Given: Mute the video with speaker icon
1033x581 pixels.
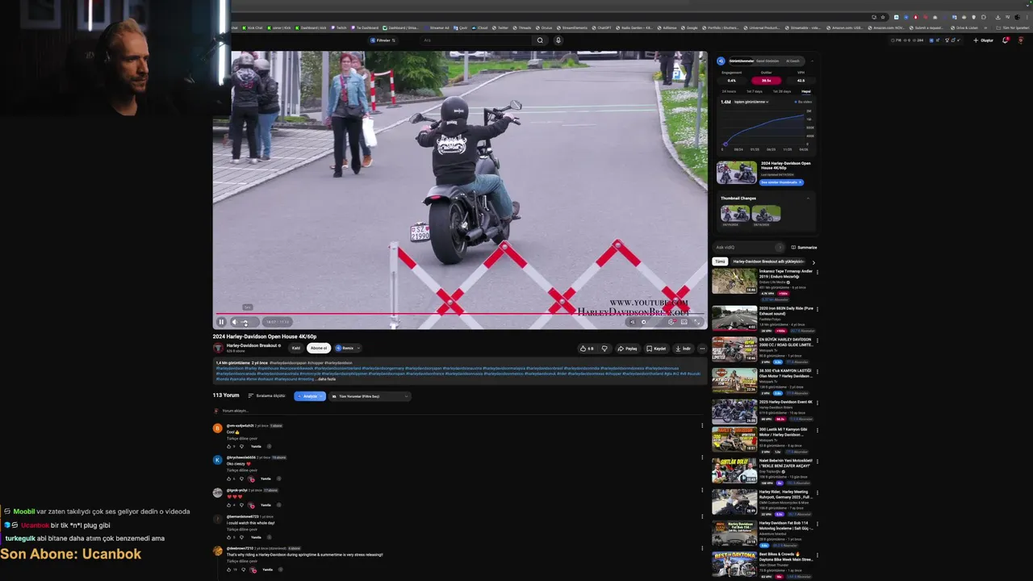Looking at the screenshot, I should tap(234, 322).
